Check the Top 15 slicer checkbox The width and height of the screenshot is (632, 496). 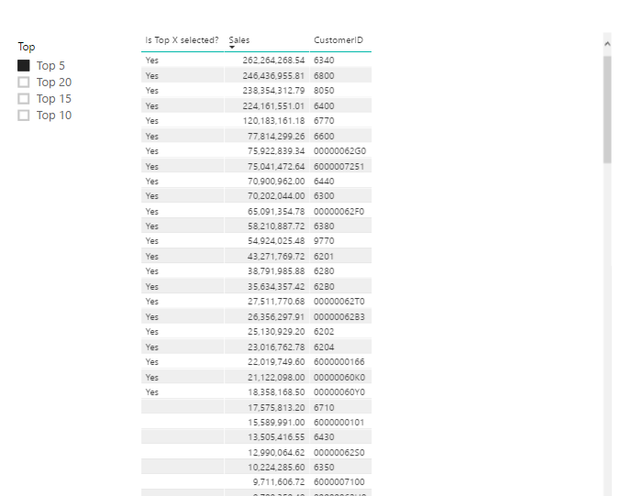(24, 99)
